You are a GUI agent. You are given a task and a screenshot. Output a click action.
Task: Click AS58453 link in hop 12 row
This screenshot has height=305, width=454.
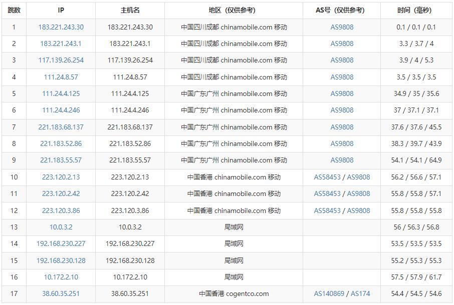click(327, 210)
